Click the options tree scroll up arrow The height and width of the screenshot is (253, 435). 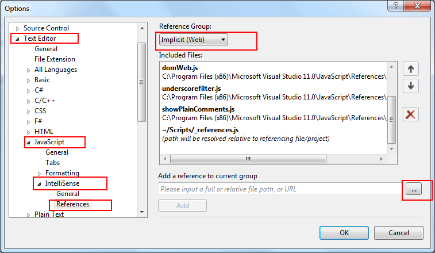pyautogui.click(x=142, y=28)
